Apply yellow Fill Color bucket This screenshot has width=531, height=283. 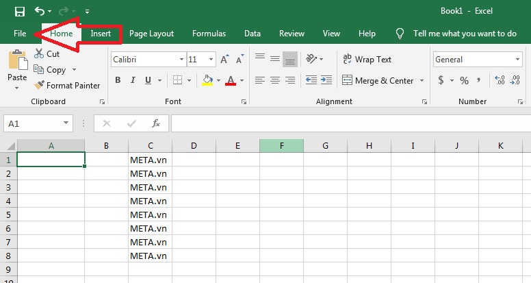[207, 80]
